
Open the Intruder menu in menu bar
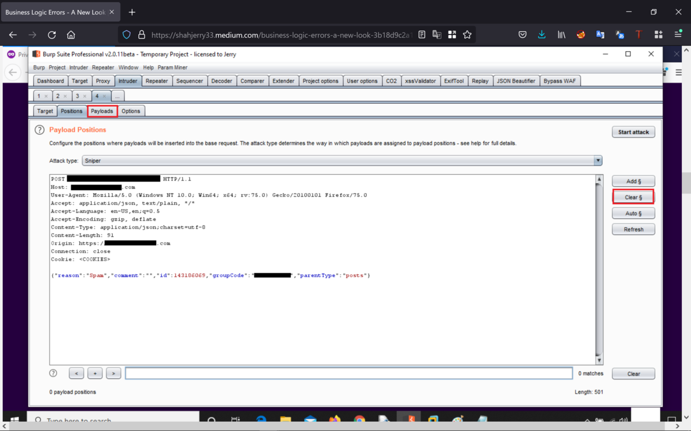click(x=79, y=67)
